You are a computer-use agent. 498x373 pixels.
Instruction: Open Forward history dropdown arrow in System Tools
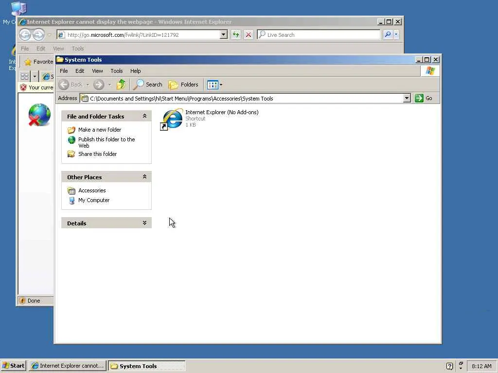point(109,85)
